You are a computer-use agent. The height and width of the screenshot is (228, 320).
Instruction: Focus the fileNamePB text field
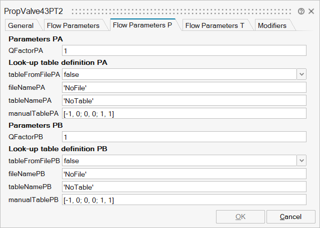[183, 174]
